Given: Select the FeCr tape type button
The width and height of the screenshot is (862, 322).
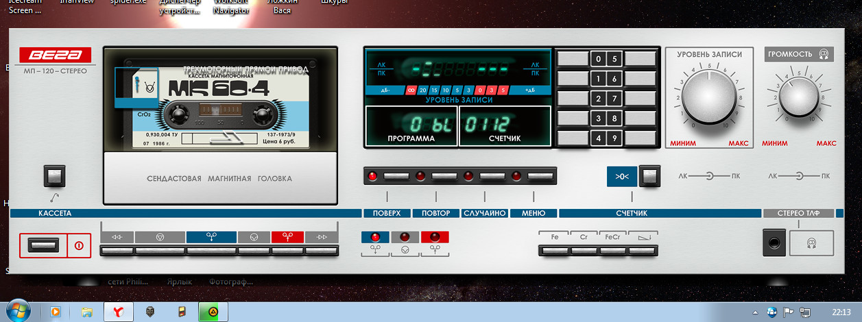Looking at the screenshot, I should tap(614, 250).
